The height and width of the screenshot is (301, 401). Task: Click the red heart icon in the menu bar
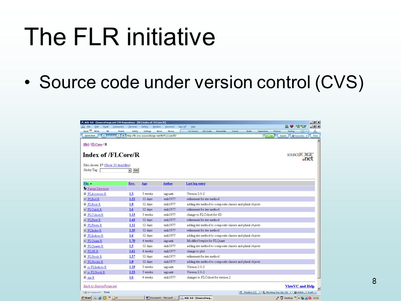pyautogui.click(x=292, y=126)
